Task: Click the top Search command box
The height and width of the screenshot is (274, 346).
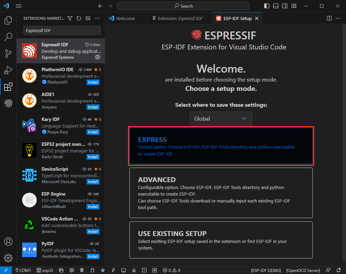Action: click(x=183, y=6)
